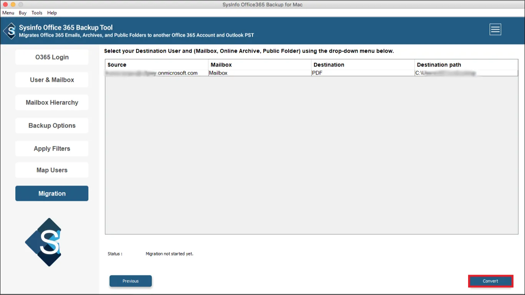Screen dimensions: 525x295
Task: Select the destination path cell starting with C:\
Action: pos(466,73)
